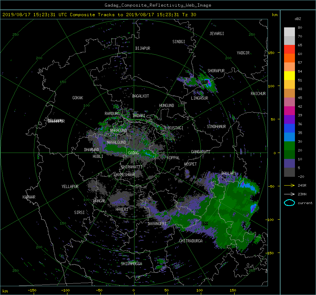Pick the slate 5-10 dBZ color block
This screenshot has width=316, height=295.
tap(289, 163)
